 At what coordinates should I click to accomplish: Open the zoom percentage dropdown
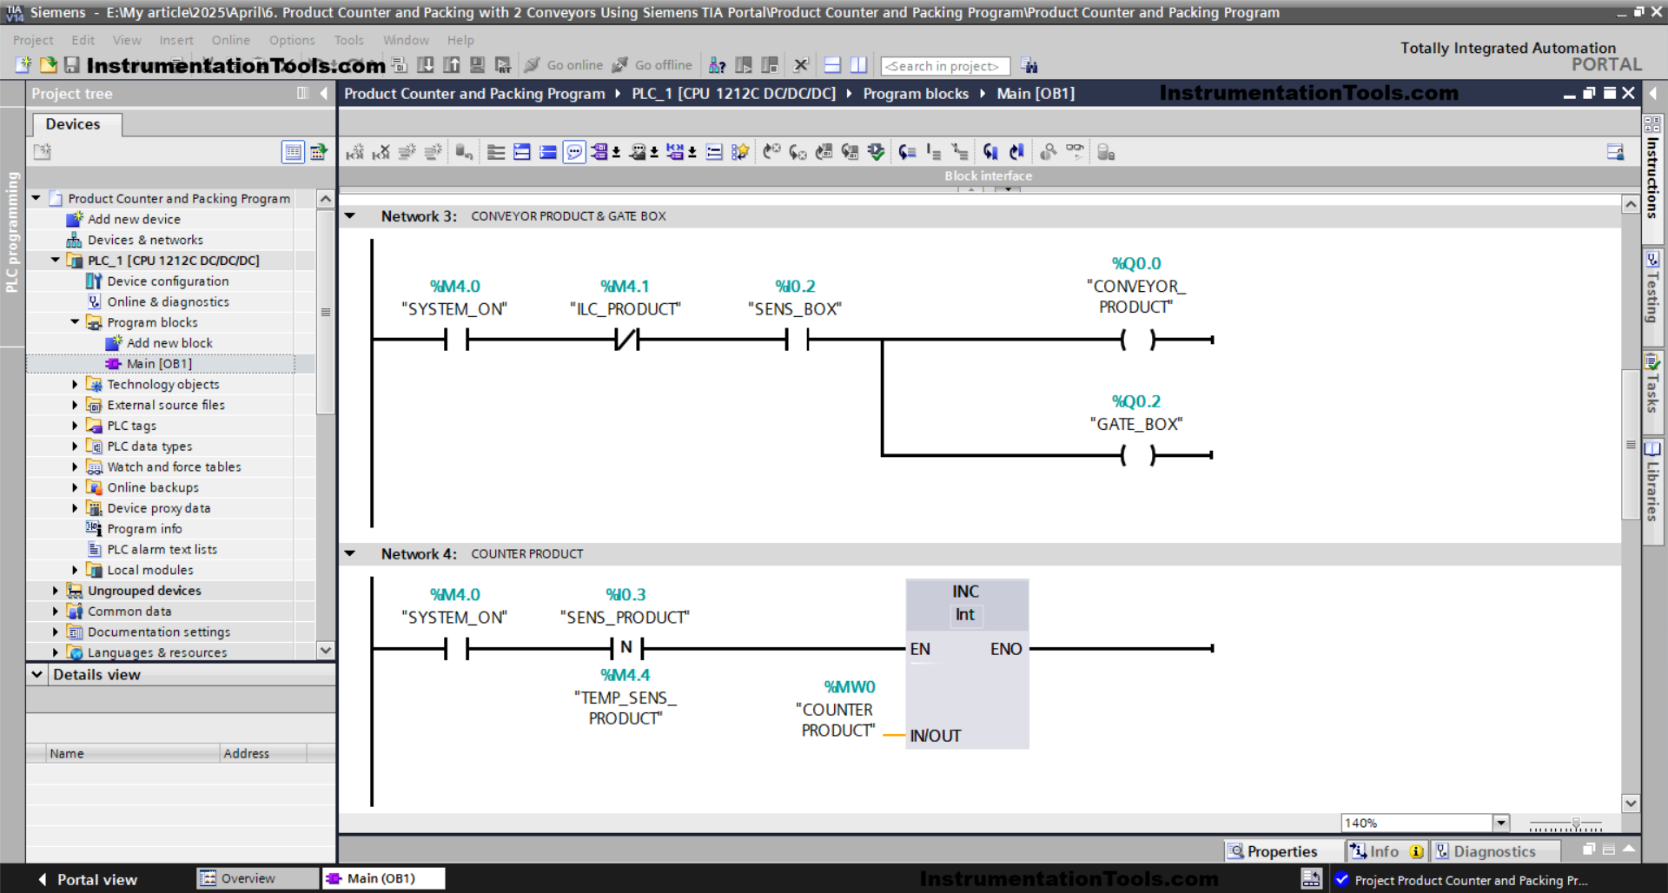coord(1500,823)
